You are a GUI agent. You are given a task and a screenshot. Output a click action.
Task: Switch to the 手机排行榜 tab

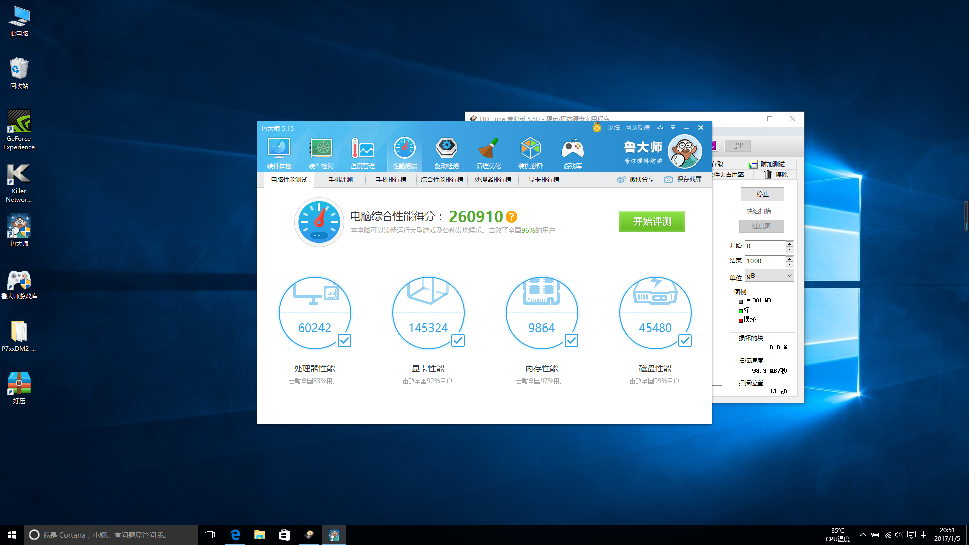pos(391,180)
